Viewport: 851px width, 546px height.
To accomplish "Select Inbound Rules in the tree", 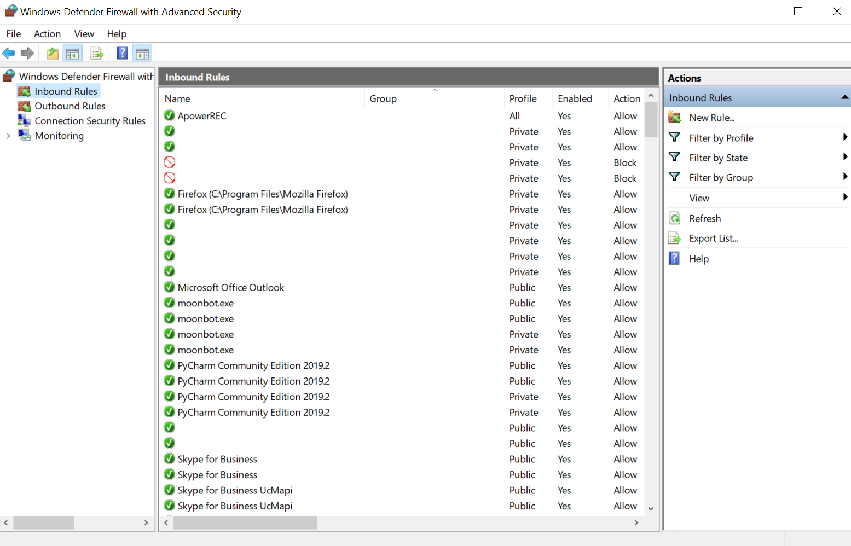I will 66,91.
